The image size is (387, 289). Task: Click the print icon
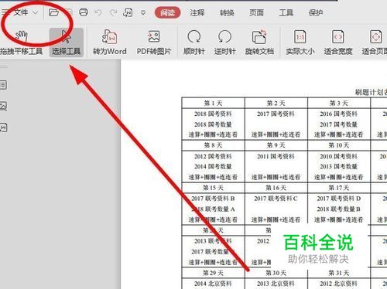[84, 12]
